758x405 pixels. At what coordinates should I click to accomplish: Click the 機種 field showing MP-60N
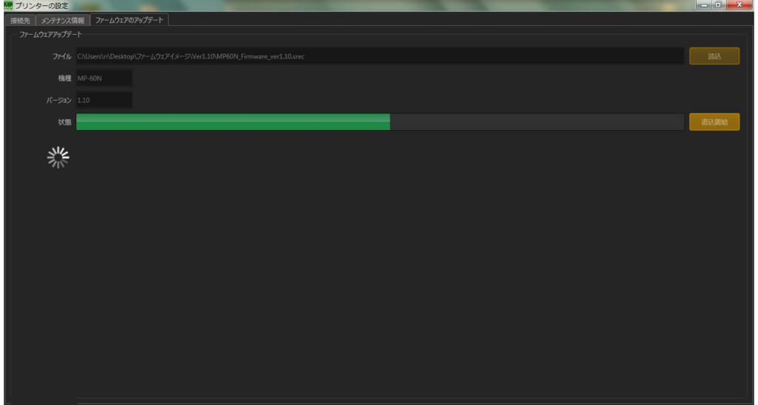(x=104, y=78)
